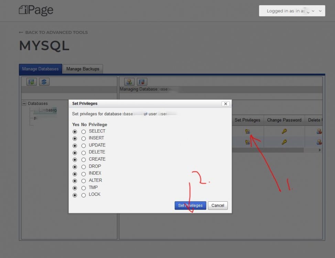Select No for CREATE privilege

[84, 160]
